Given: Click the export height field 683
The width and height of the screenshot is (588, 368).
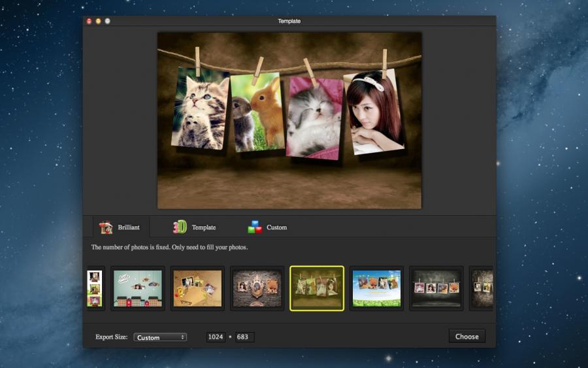Looking at the screenshot, I should pyautogui.click(x=244, y=337).
